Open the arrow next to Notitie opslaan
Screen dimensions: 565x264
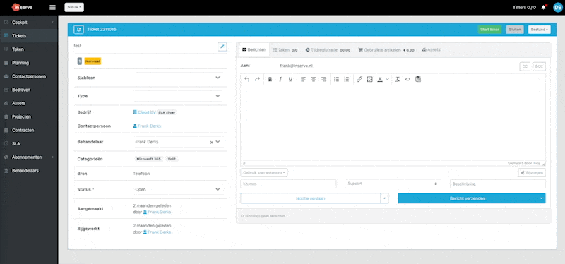click(384, 198)
